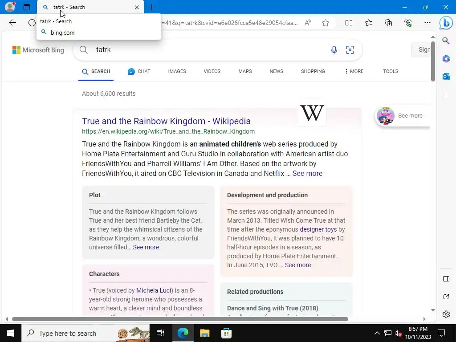Show hidden system tray icons

(377, 333)
